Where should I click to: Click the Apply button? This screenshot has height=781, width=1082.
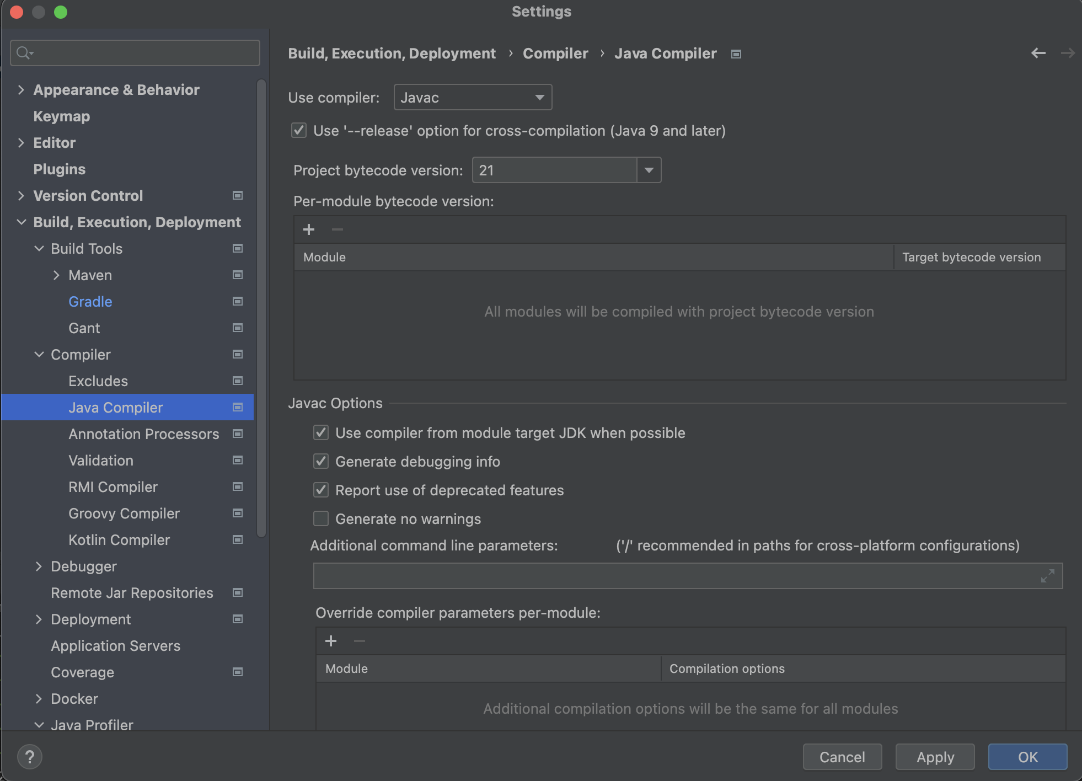935,757
